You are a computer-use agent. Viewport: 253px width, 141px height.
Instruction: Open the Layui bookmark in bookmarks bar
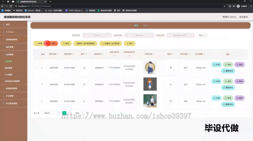click(54, 10)
